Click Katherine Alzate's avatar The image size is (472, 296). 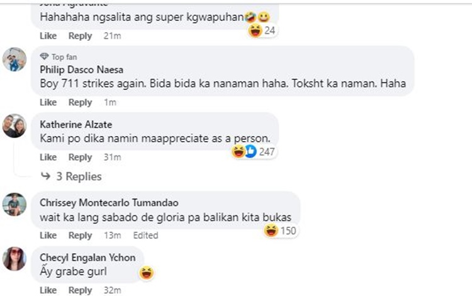(x=14, y=125)
